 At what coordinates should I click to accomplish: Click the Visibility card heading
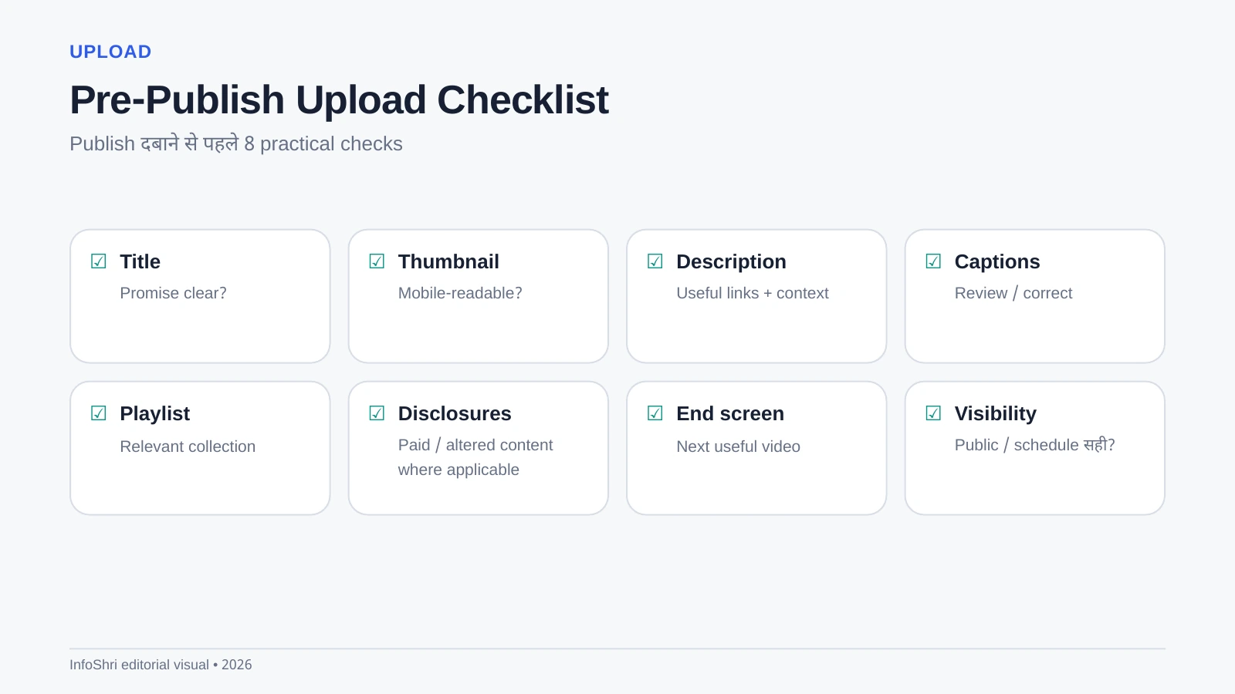996,413
